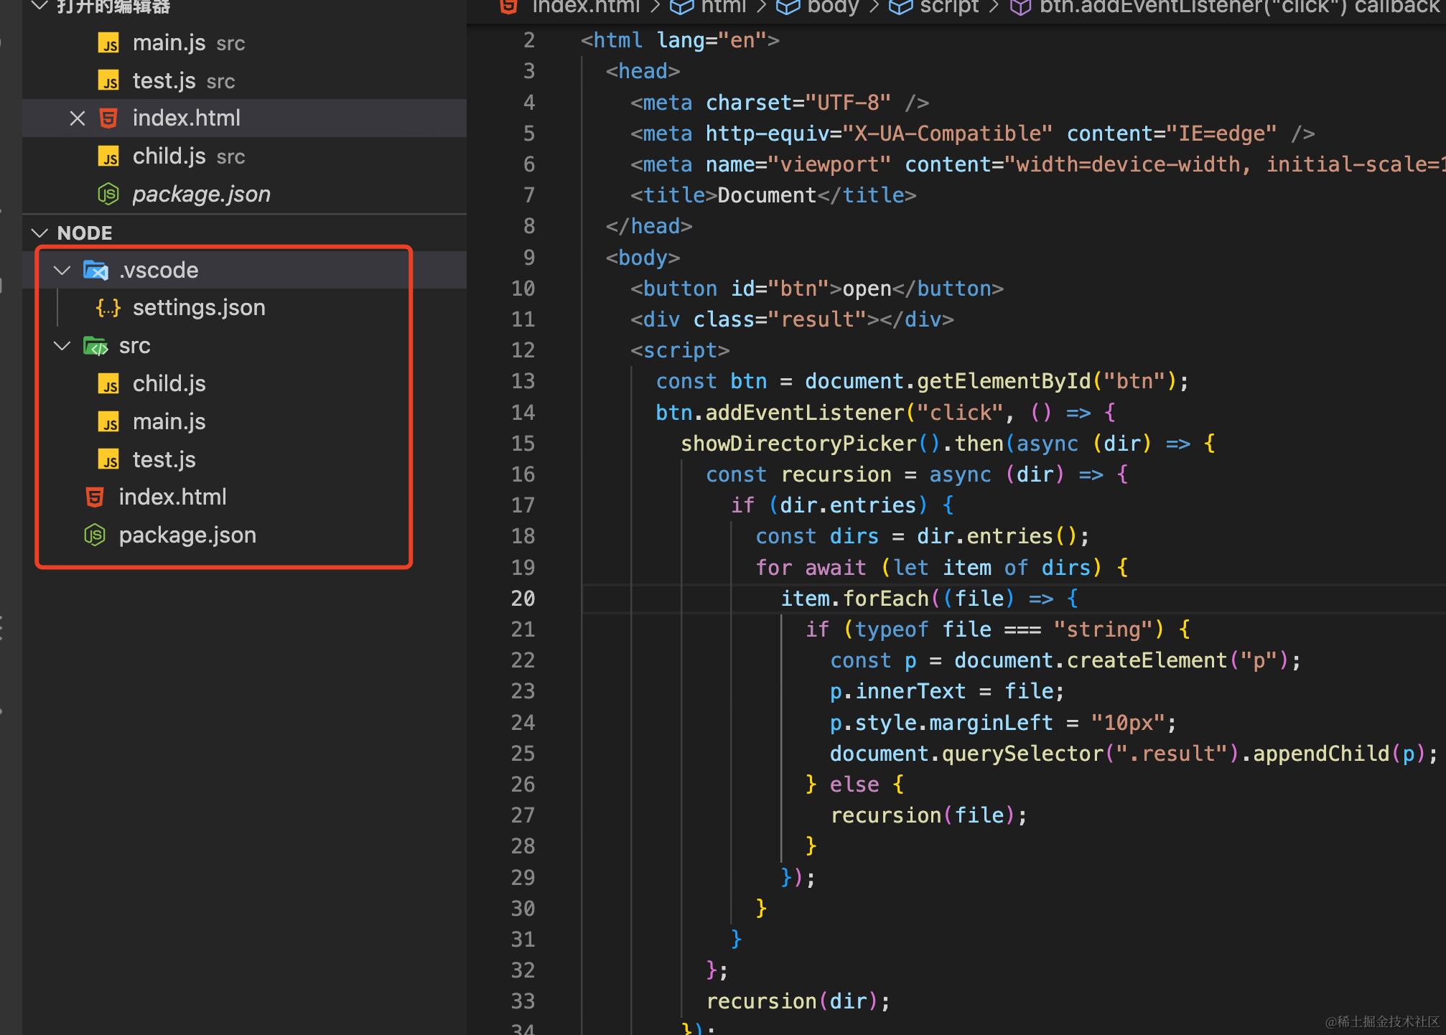Click the green src folder icon
1446x1035 pixels.
(x=95, y=346)
